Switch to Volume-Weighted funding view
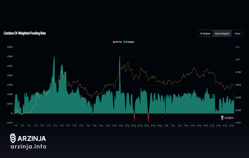Screen dimensions: 249x158 pyautogui.click(x=222, y=34)
